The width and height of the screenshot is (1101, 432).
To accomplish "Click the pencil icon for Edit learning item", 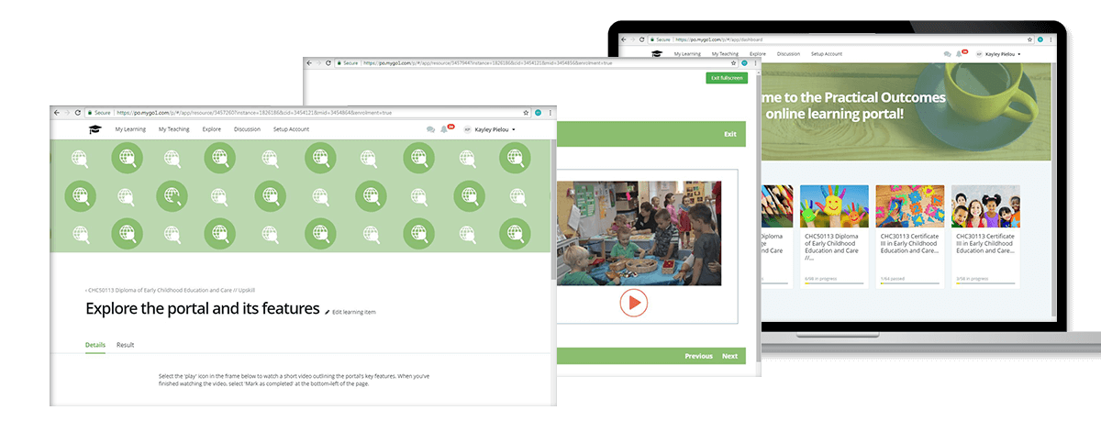I will tap(328, 313).
